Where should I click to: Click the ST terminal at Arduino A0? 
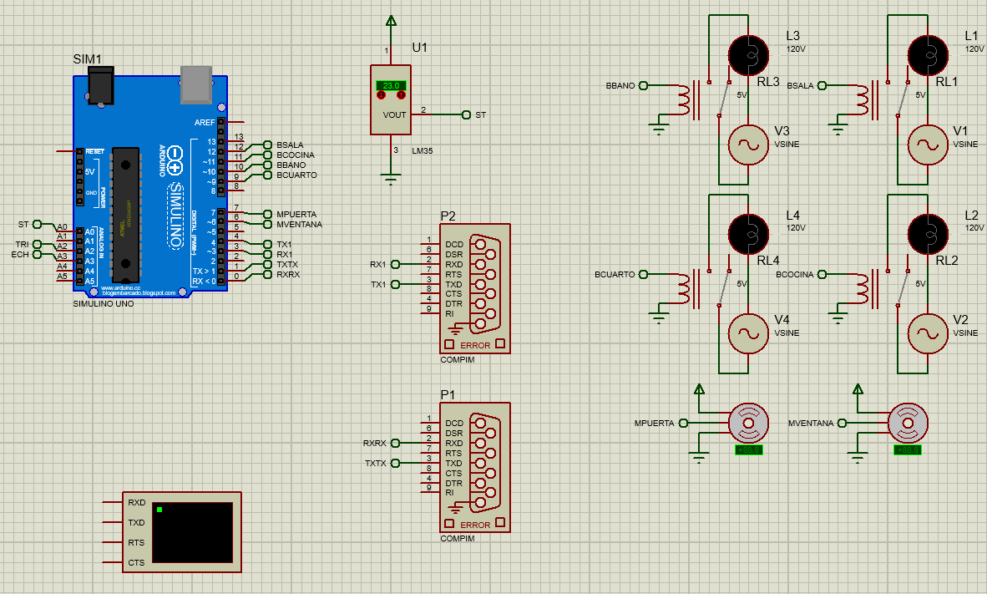[x=37, y=224]
